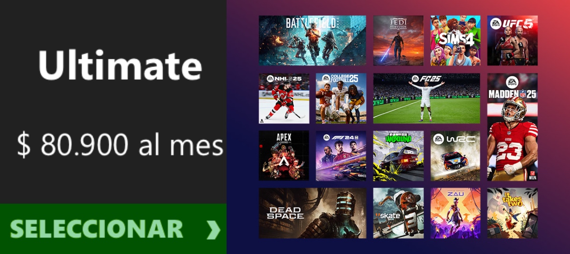The height and width of the screenshot is (254, 570).
Task: Select the College Football 25 tile
Action: tap(341, 98)
